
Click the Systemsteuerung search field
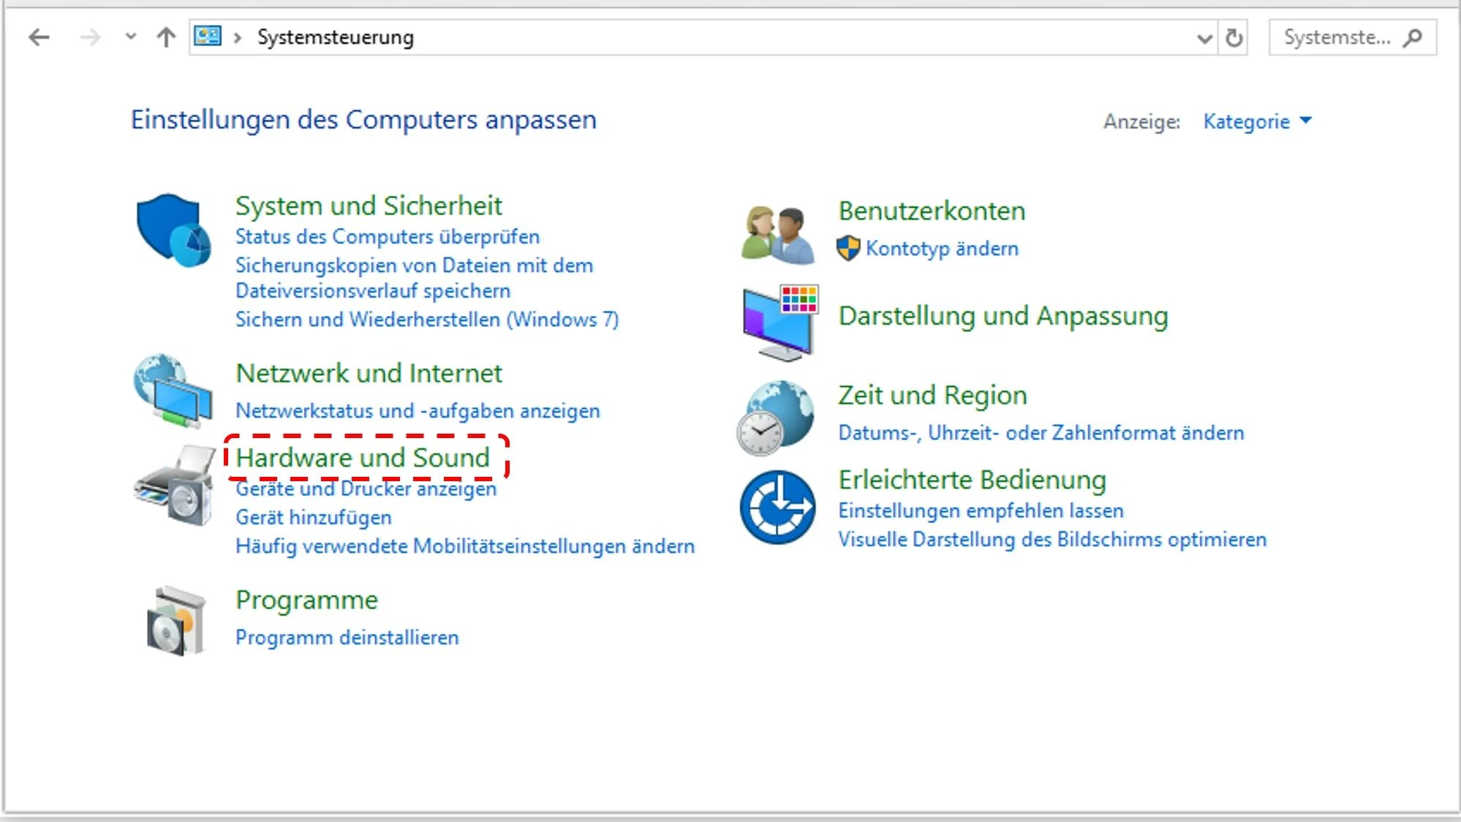click(1337, 38)
